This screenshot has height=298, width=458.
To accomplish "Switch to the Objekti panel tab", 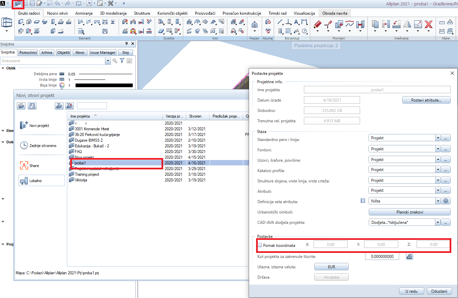I will (x=64, y=52).
